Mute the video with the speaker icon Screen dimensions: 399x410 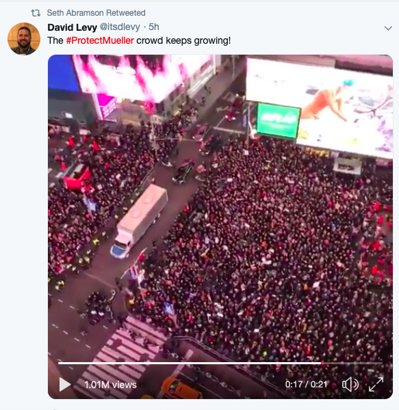(x=350, y=385)
